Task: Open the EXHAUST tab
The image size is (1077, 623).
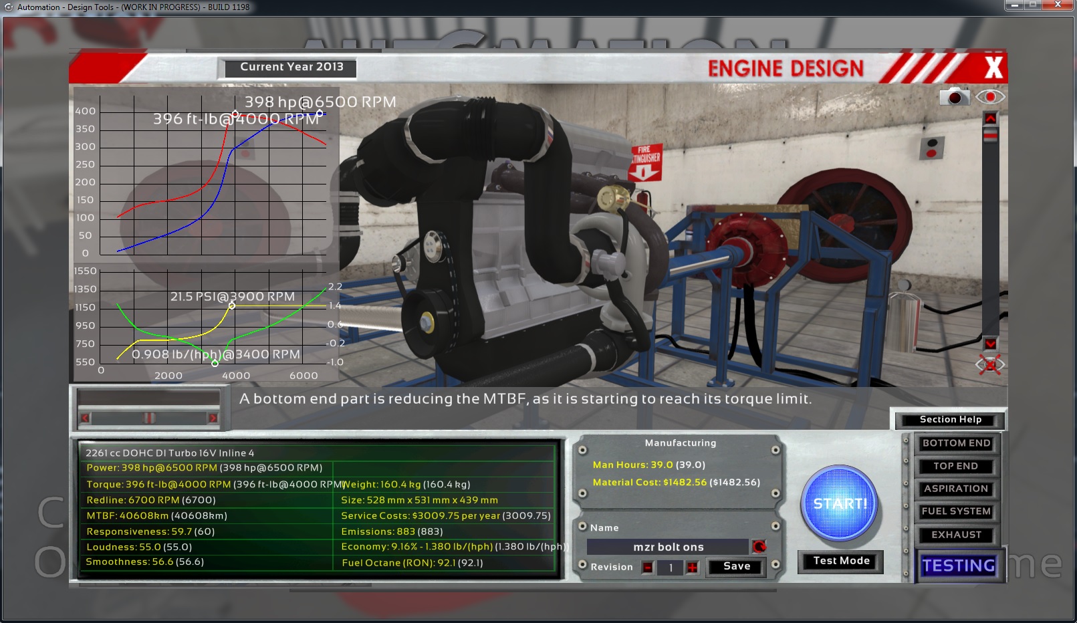Action: click(x=956, y=535)
